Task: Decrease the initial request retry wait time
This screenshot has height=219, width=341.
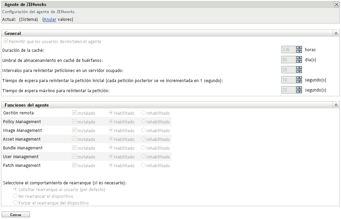Action: pyautogui.click(x=299, y=81)
